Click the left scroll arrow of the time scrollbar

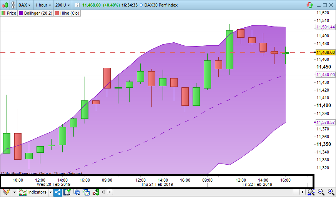110,192
